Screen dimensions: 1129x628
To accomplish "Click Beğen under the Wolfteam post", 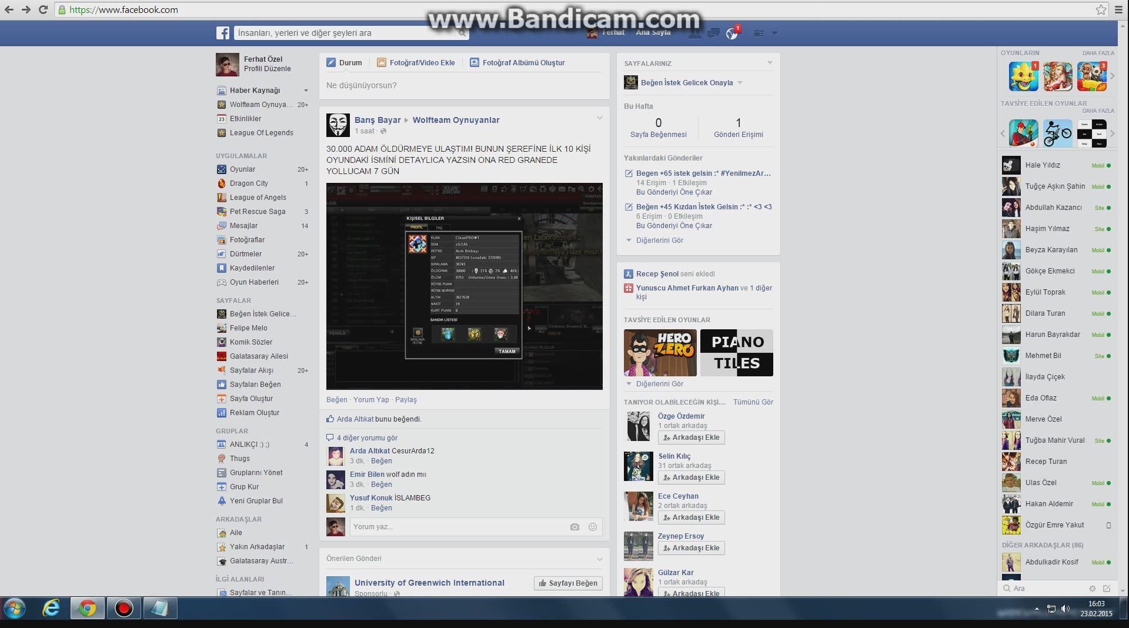I will pyautogui.click(x=337, y=400).
